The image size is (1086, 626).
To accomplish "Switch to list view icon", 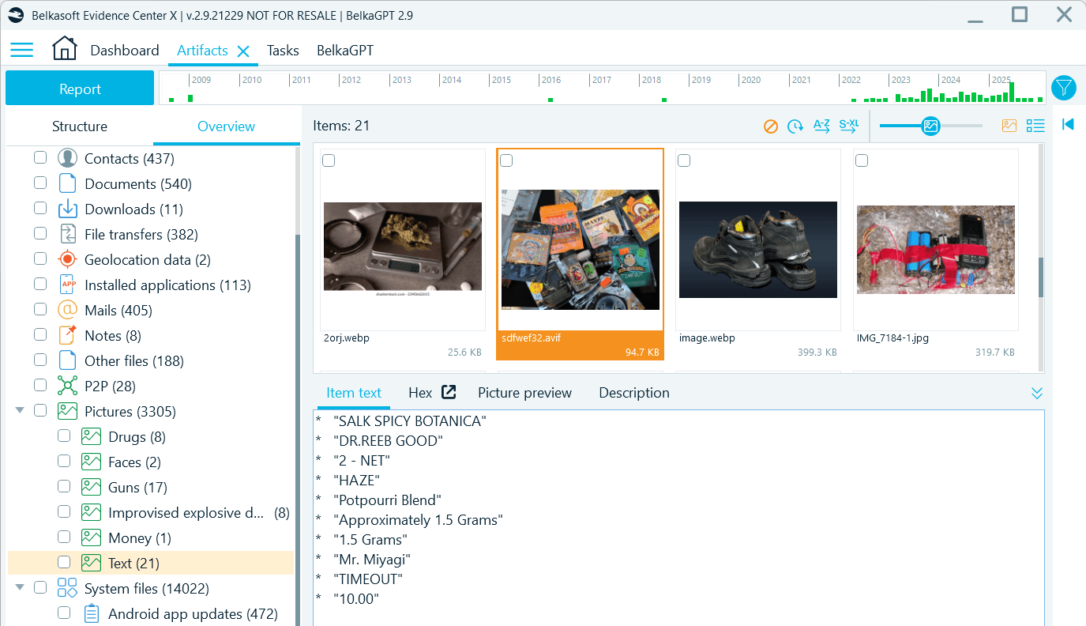I will pos(1035,126).
